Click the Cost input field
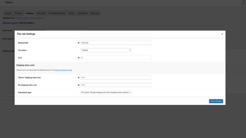 [x=116, y=58]
